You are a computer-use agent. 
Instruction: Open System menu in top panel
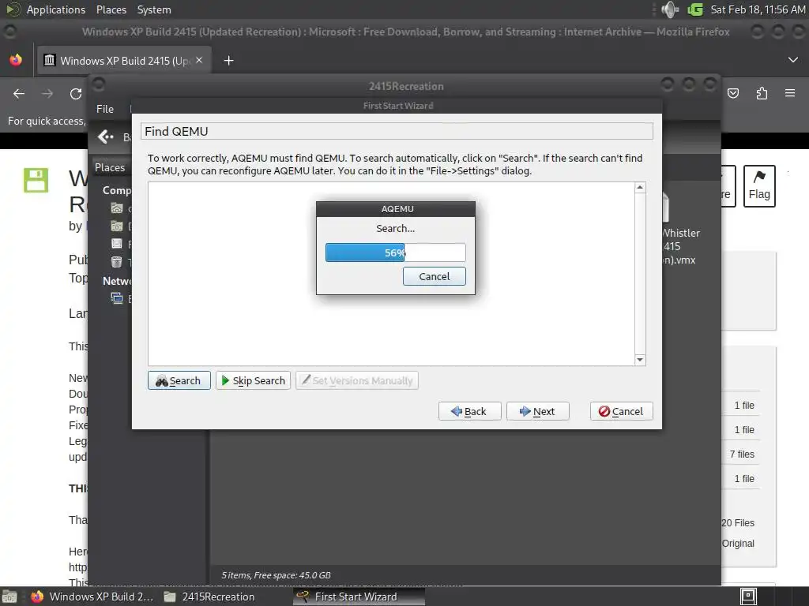(154, 9)
